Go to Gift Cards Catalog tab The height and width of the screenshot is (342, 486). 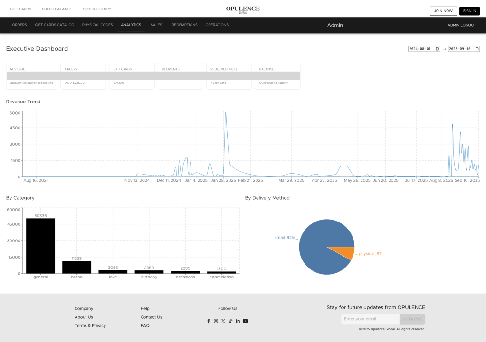pyautogui.click(x=54, y=25)
